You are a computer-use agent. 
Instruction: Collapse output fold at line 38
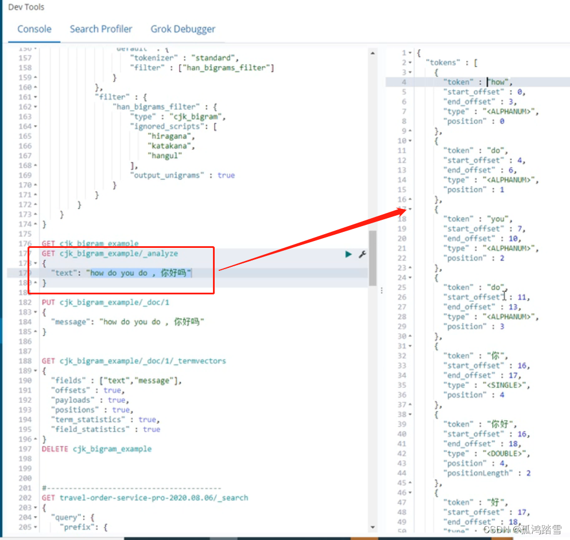pyautogui.click(x=410, y=414)
